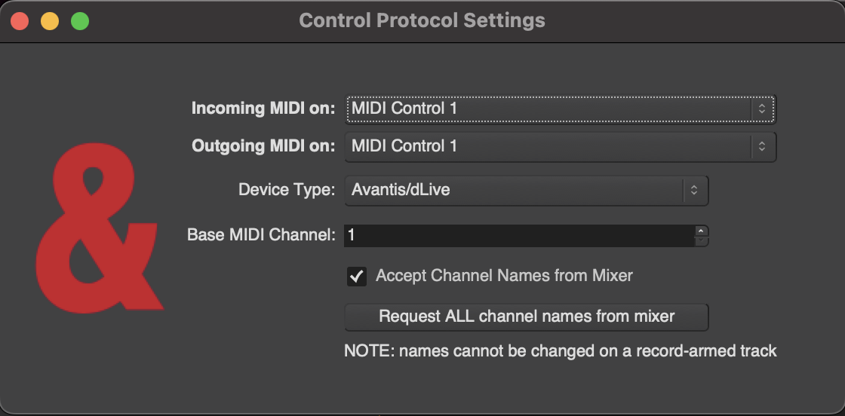Minimize the window with the yellow button
This screenshot has height=416, width=845.
click(50, 21)
